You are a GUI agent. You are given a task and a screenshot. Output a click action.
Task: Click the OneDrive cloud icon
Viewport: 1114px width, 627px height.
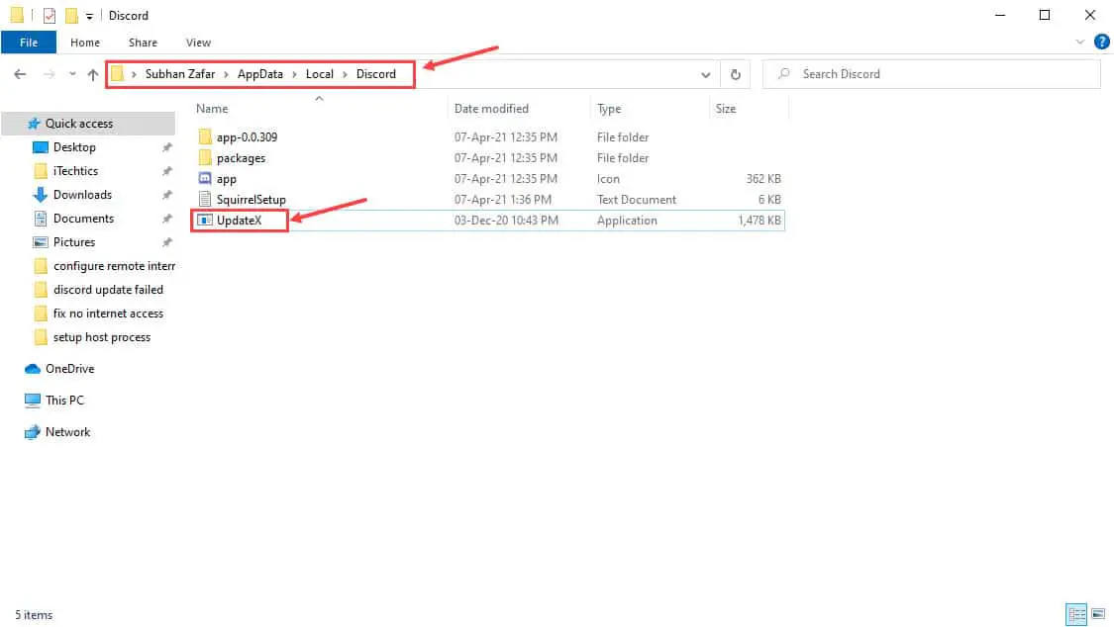[32, 369]
